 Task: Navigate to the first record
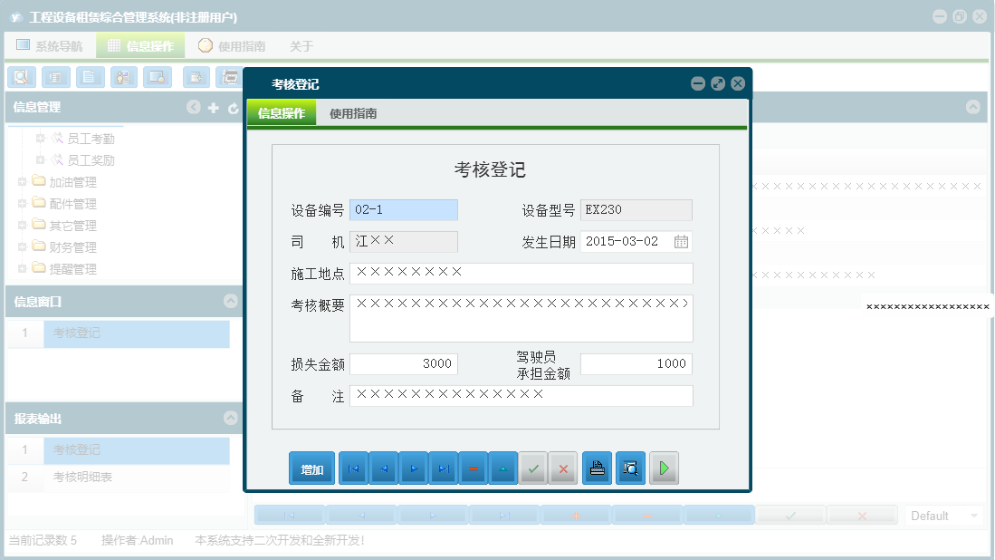[353, 468]
